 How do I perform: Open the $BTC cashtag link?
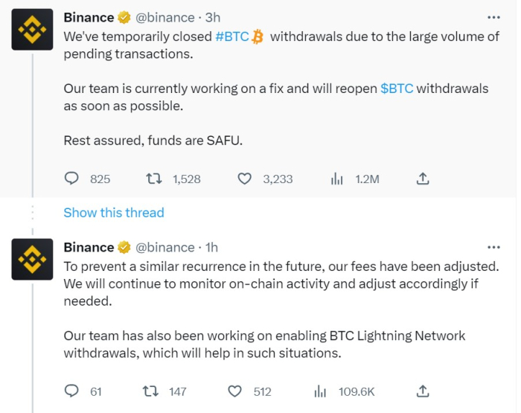[x=397, y=89]
